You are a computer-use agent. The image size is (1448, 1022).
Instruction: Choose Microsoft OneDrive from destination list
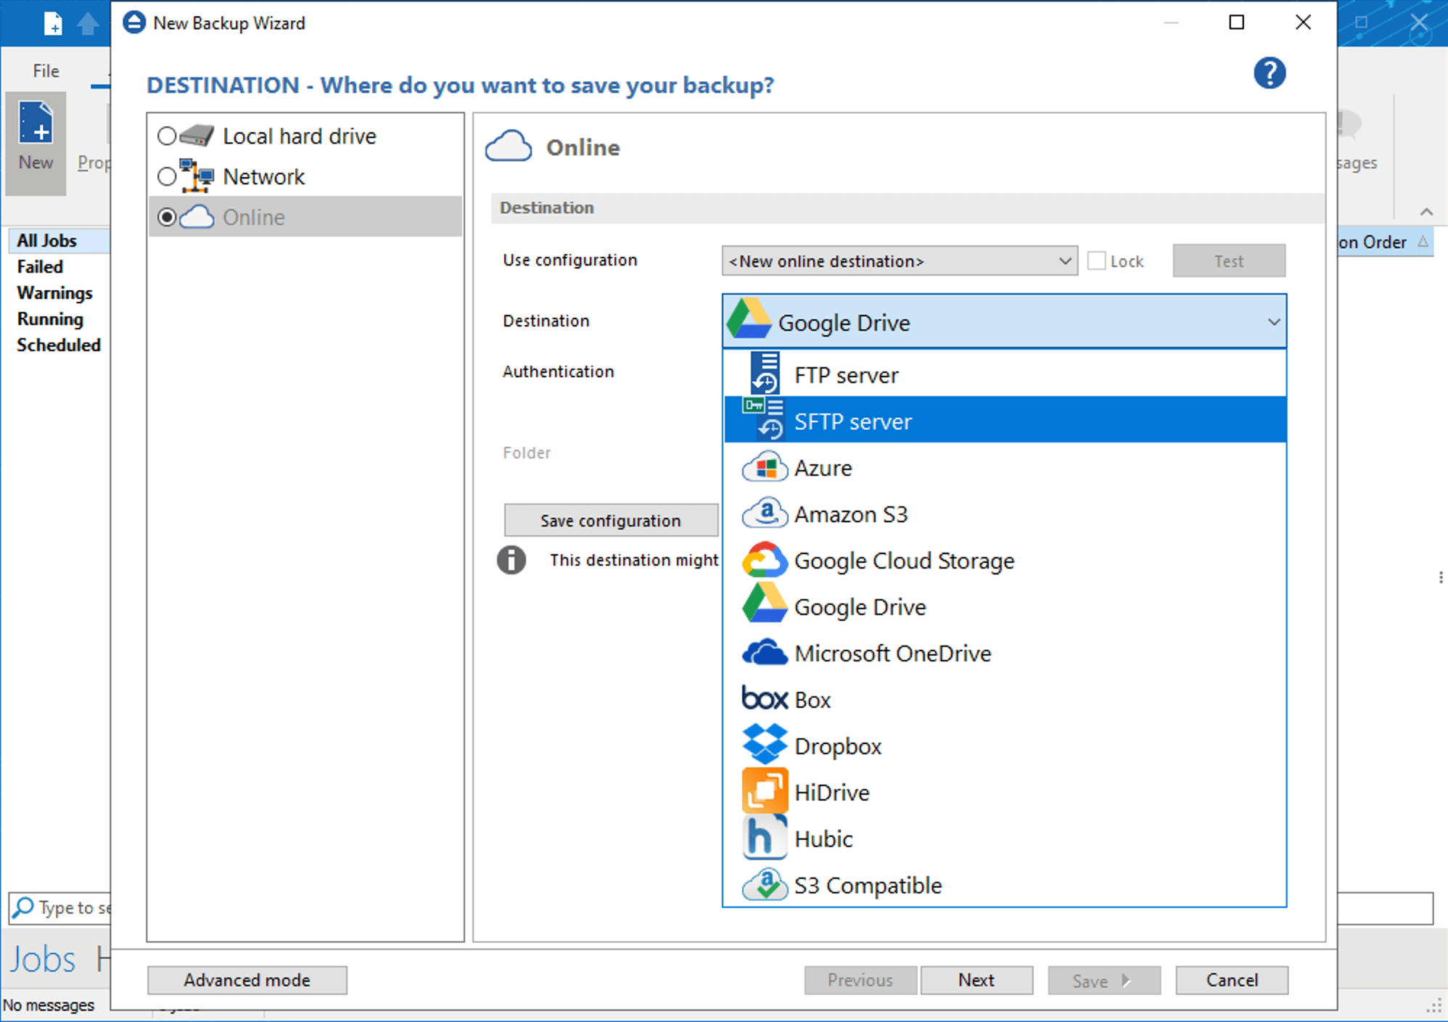coord(1005,653)
